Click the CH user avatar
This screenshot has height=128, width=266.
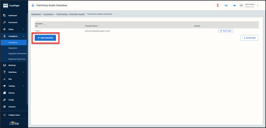(x=241, y=5)
